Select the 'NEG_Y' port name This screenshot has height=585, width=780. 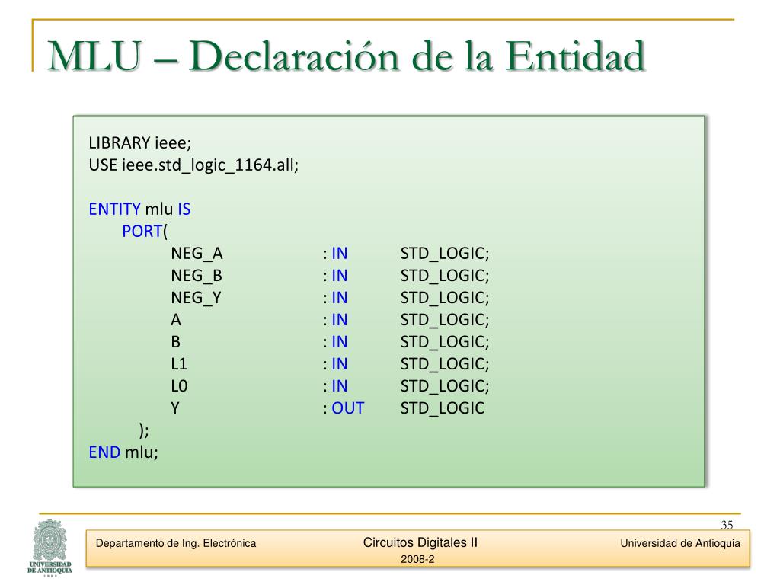point(196,298)
